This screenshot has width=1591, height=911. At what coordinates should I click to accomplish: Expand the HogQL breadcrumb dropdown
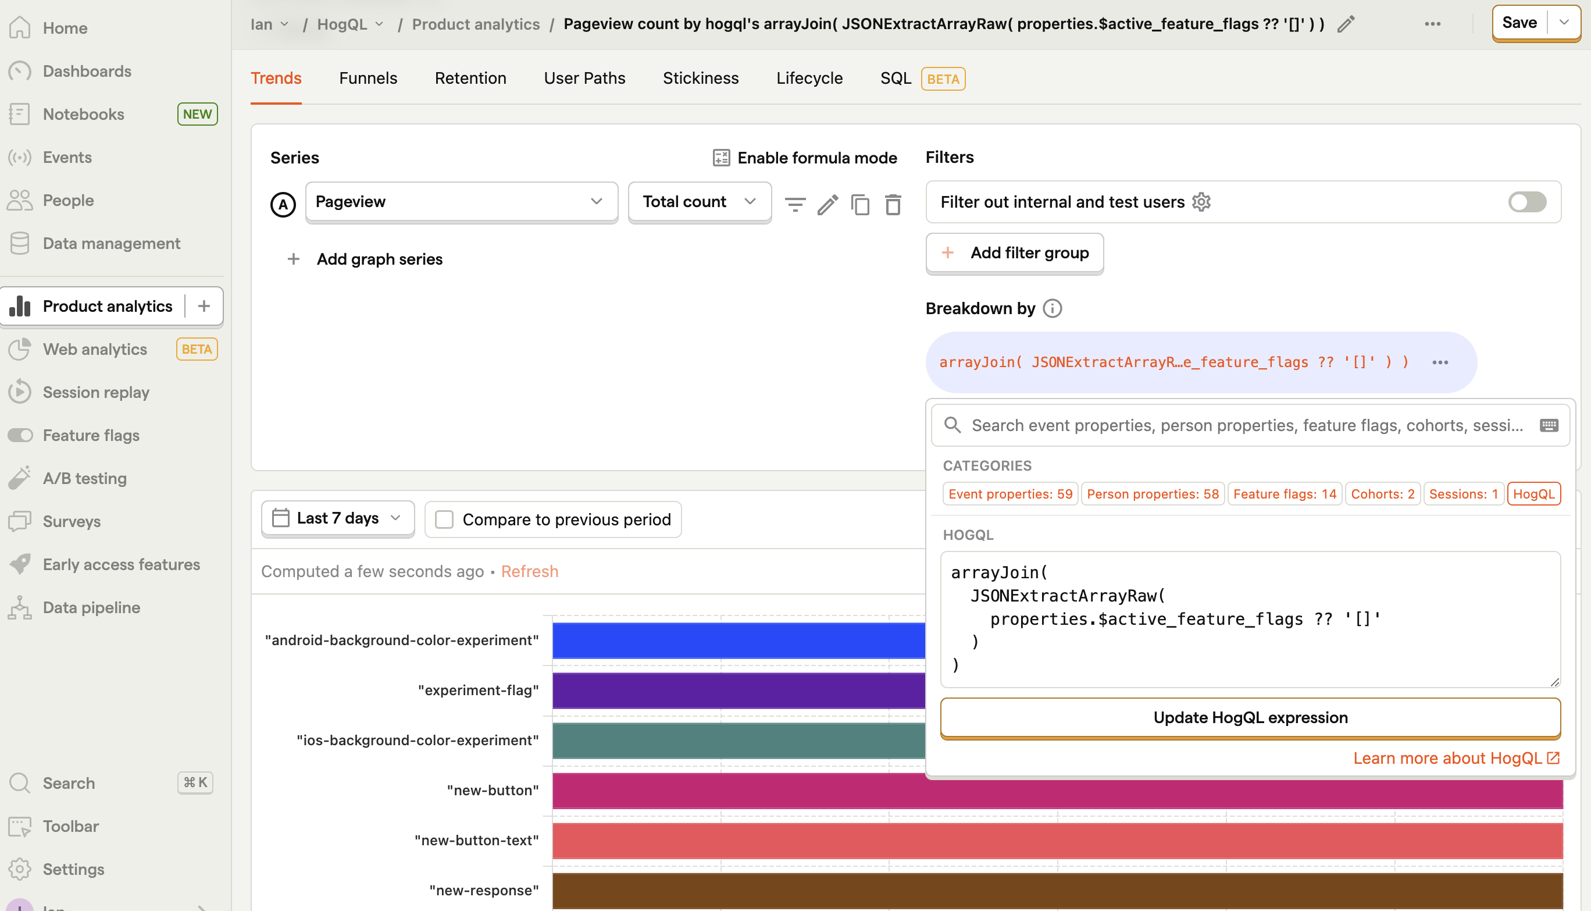[350, 24]
